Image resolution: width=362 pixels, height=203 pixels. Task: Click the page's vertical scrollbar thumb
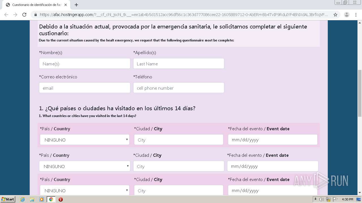pyautogui.click(x=360, y=93)
